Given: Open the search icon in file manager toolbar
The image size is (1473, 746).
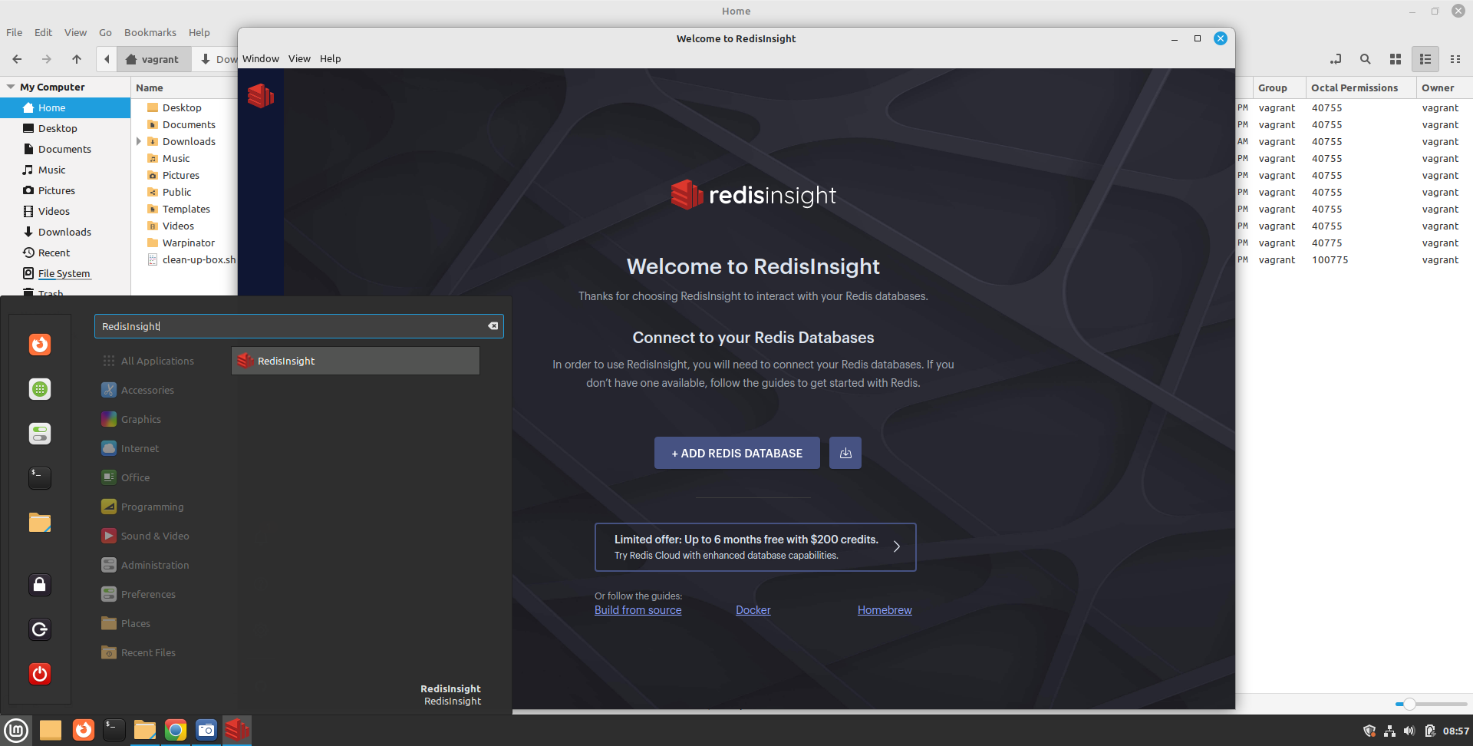Looking at the screenshot, I should [1366, 59].
